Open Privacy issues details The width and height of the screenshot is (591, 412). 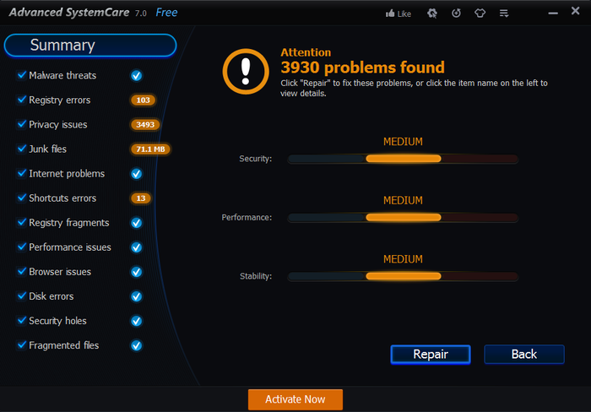pos(58,125)
